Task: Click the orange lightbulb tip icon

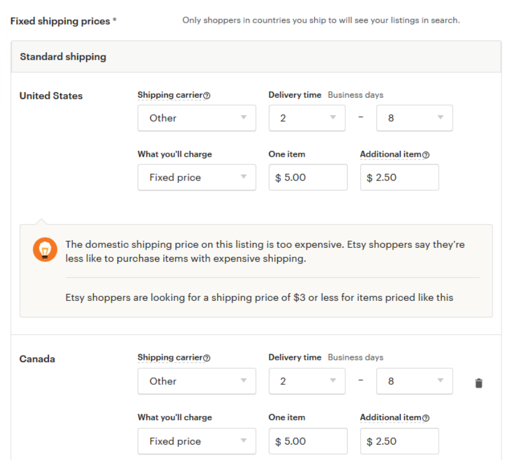Action: tap(45, 250)
